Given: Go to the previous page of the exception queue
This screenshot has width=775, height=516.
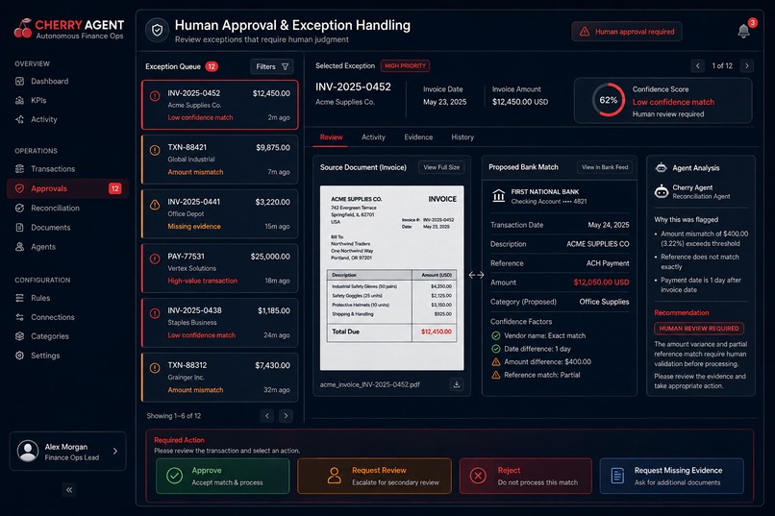Looking at the screenshot, I should pyautogui.click(x=267, y=416).
